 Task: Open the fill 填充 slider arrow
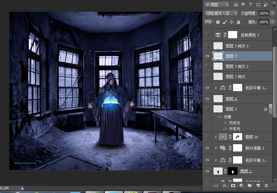273,22
